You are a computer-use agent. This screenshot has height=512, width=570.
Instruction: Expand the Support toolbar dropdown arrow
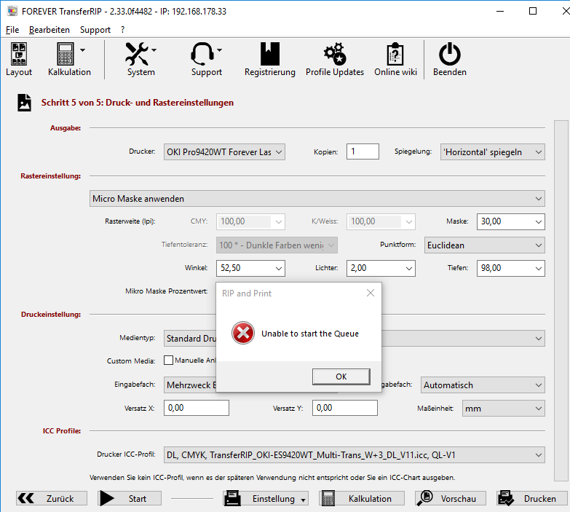pos(220,50)
